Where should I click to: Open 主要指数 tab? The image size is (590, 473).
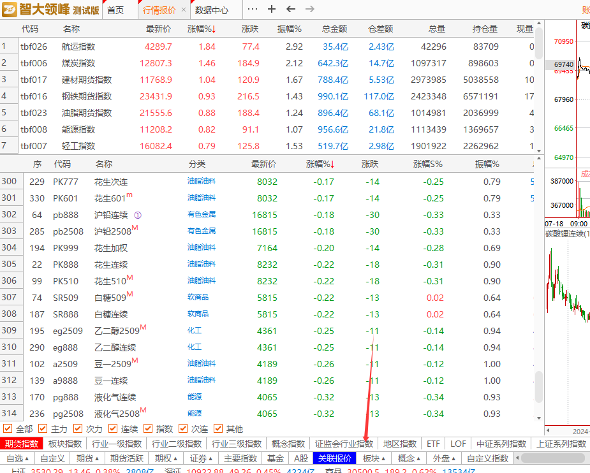tap(240, 459)
